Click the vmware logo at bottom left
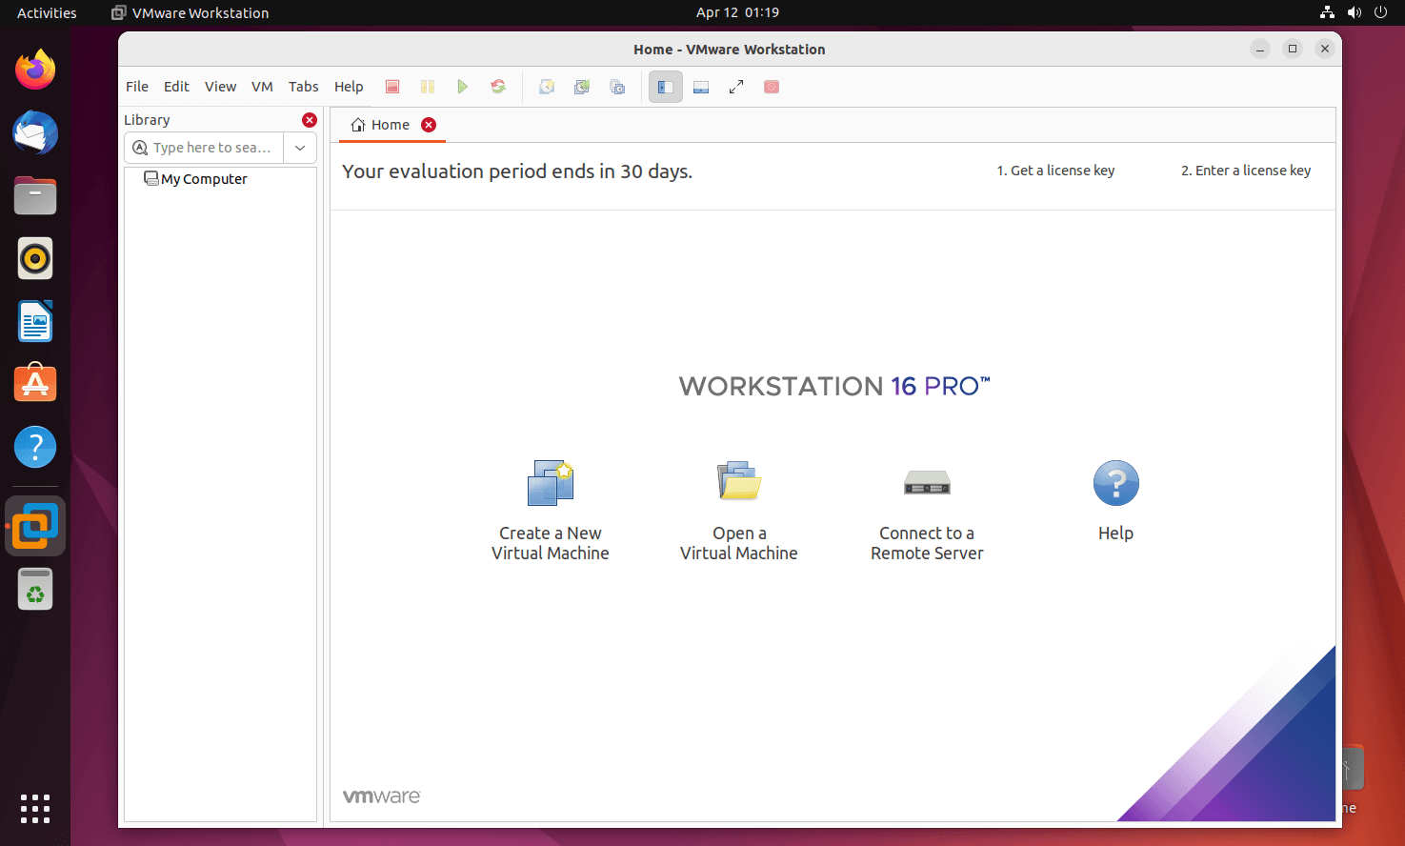Viewport: 1405px width, 846px height. pos(381,796)
